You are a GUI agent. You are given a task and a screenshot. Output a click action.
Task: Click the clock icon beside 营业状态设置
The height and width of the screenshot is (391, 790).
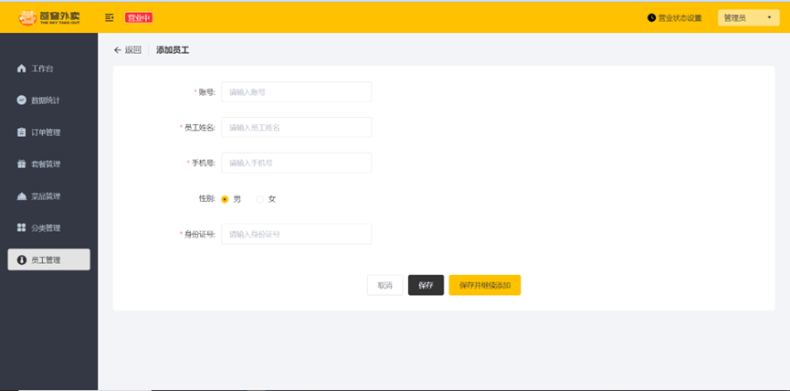(651, 17)
